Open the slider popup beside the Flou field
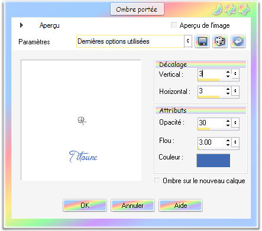This screenshot has height=231, width=262. click(x=235, y=142)
